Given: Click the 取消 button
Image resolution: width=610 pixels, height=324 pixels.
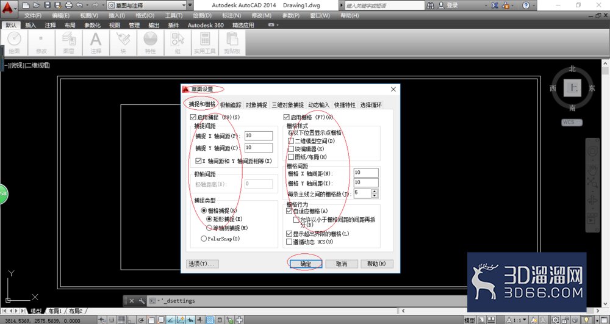Looking at the screenshot, I should [x=341, y=264].
